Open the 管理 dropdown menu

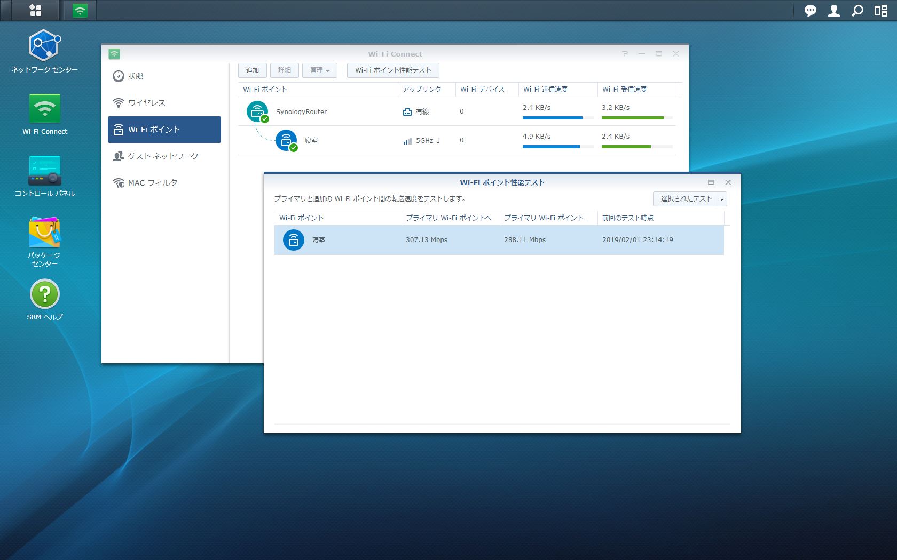point(320,70)
